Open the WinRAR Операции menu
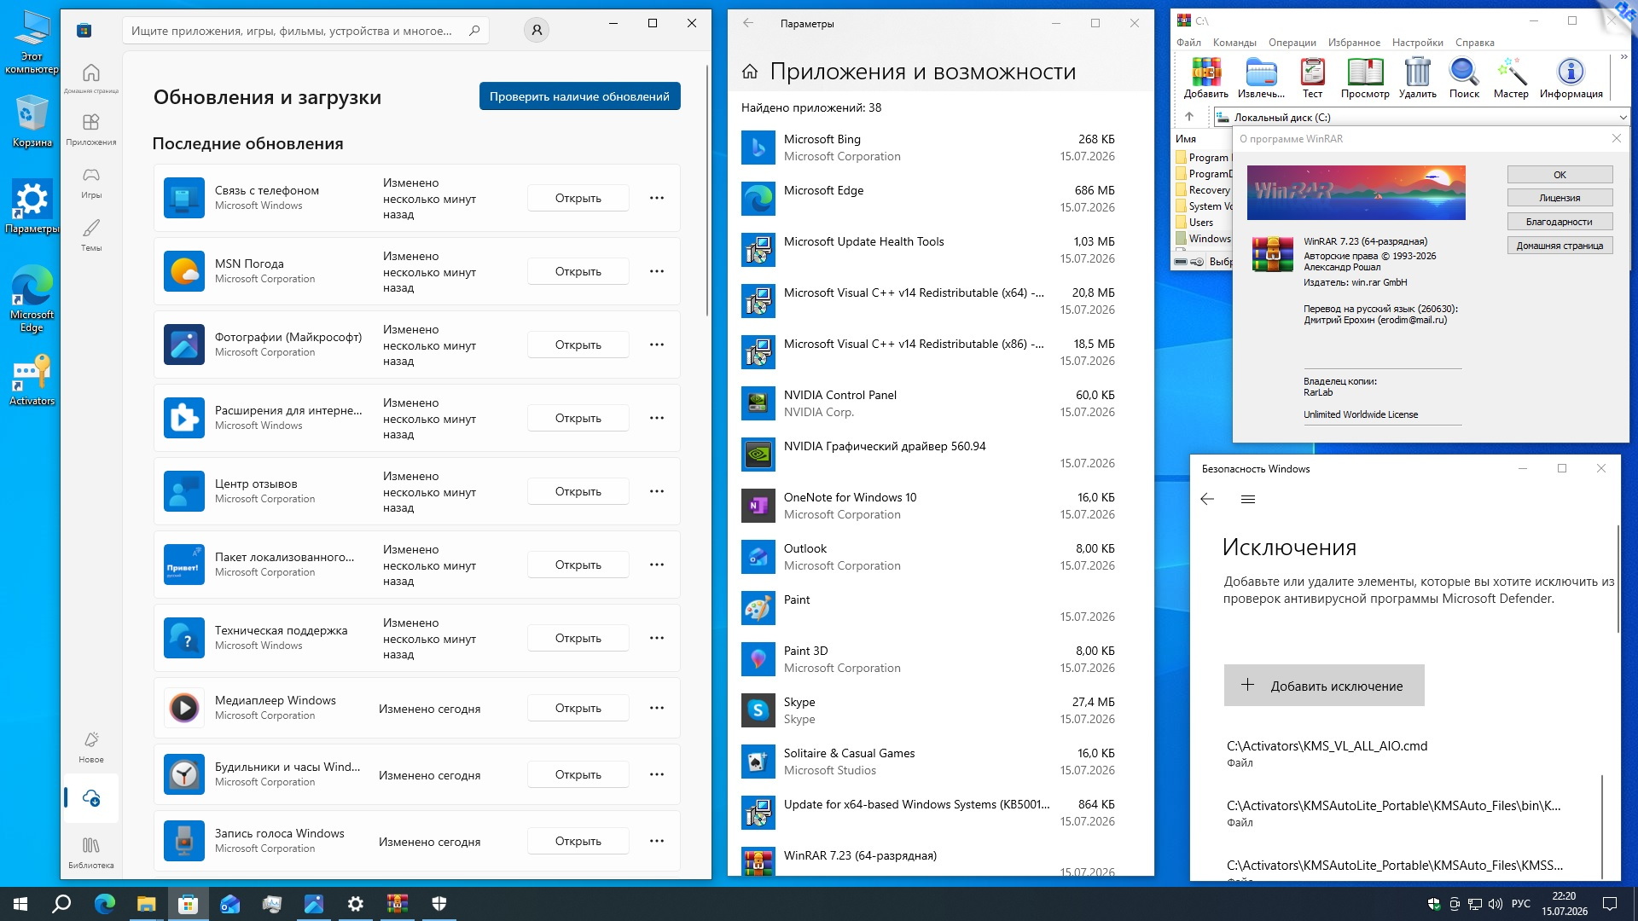The width and height of the screenshot is (1638, 921). click(x=1292, y=43)
